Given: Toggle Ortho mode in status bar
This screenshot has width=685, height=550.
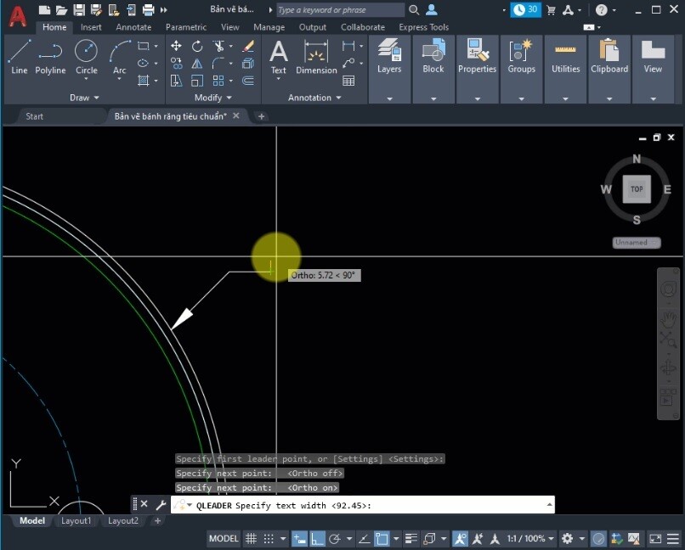Looking at the screenshot, I should click(316, 538).
